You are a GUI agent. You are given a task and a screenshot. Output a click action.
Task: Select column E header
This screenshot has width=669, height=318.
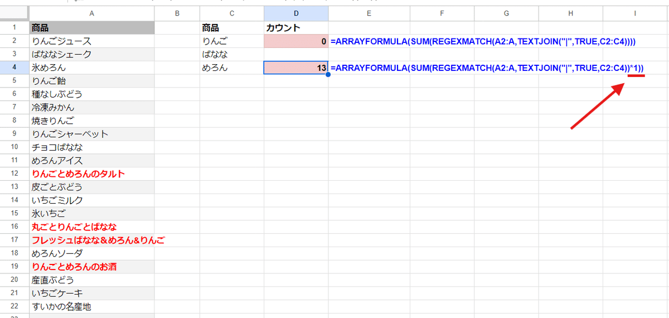point(370,13)
